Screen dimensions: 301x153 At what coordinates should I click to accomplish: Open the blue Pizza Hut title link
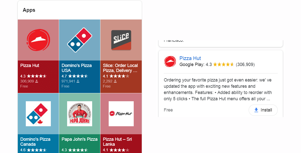coord(190,58)
